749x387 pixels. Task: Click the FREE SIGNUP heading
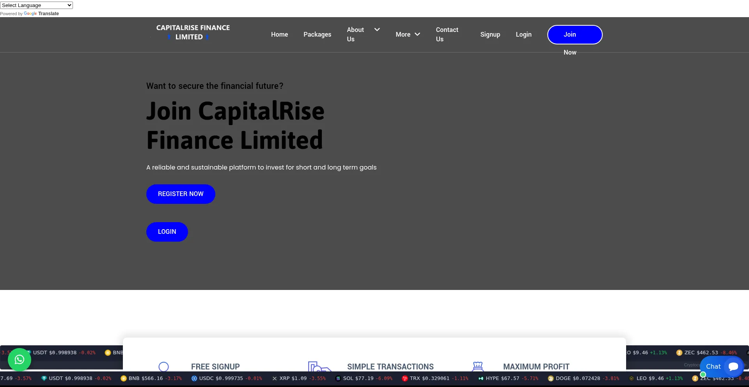[215, 367]
